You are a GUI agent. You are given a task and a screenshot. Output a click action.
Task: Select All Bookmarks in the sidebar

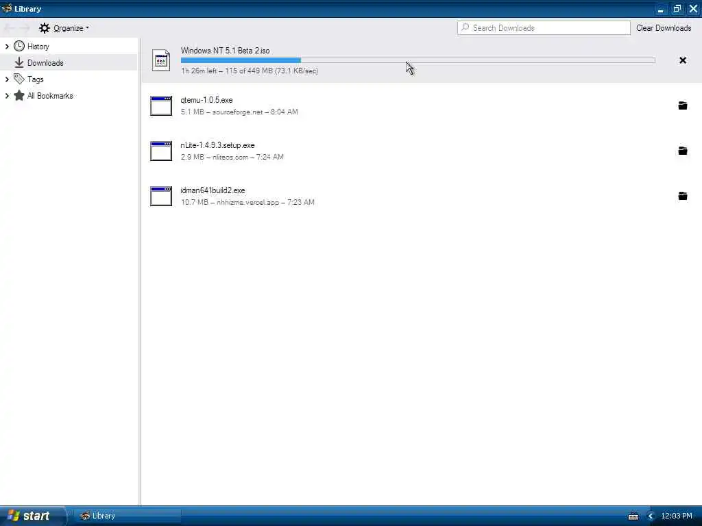[69, 96]
